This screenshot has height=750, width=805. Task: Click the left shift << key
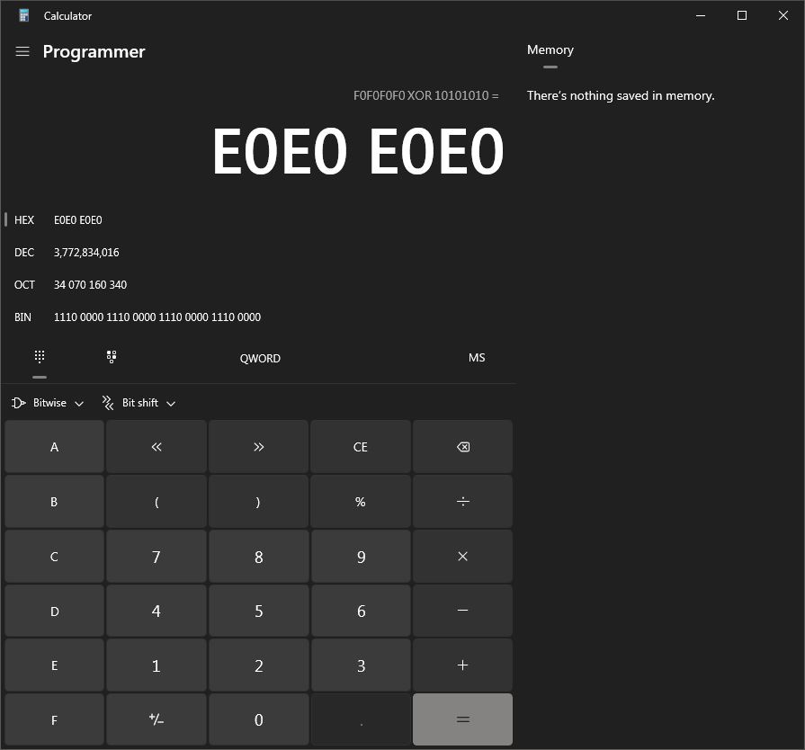157,447
